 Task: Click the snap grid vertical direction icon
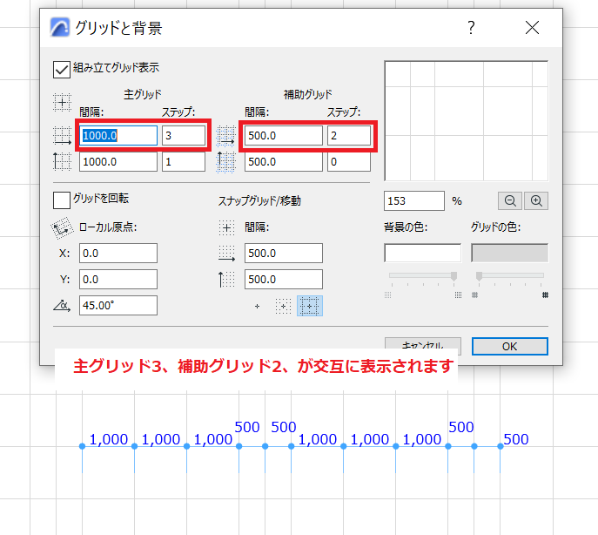(x=226, y=279)
